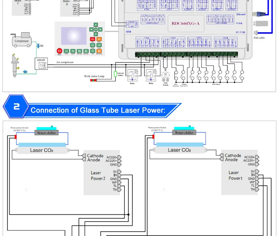
Task: Click the Anode terminal of Laser Power1
Action: point(222,159)
